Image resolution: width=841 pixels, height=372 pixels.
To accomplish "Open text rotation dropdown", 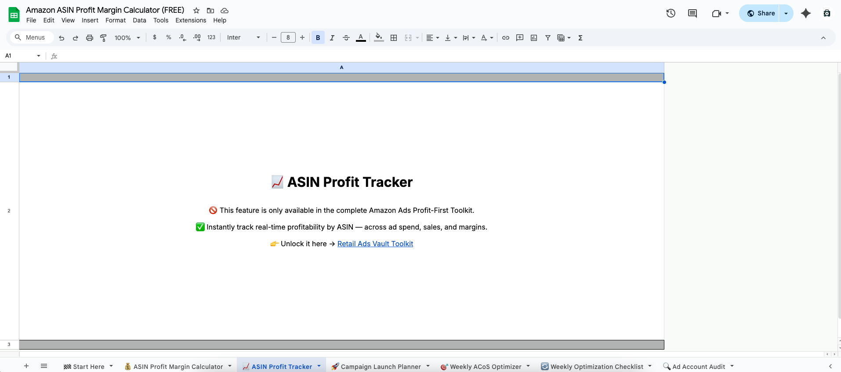I will [x=487, y=38].
